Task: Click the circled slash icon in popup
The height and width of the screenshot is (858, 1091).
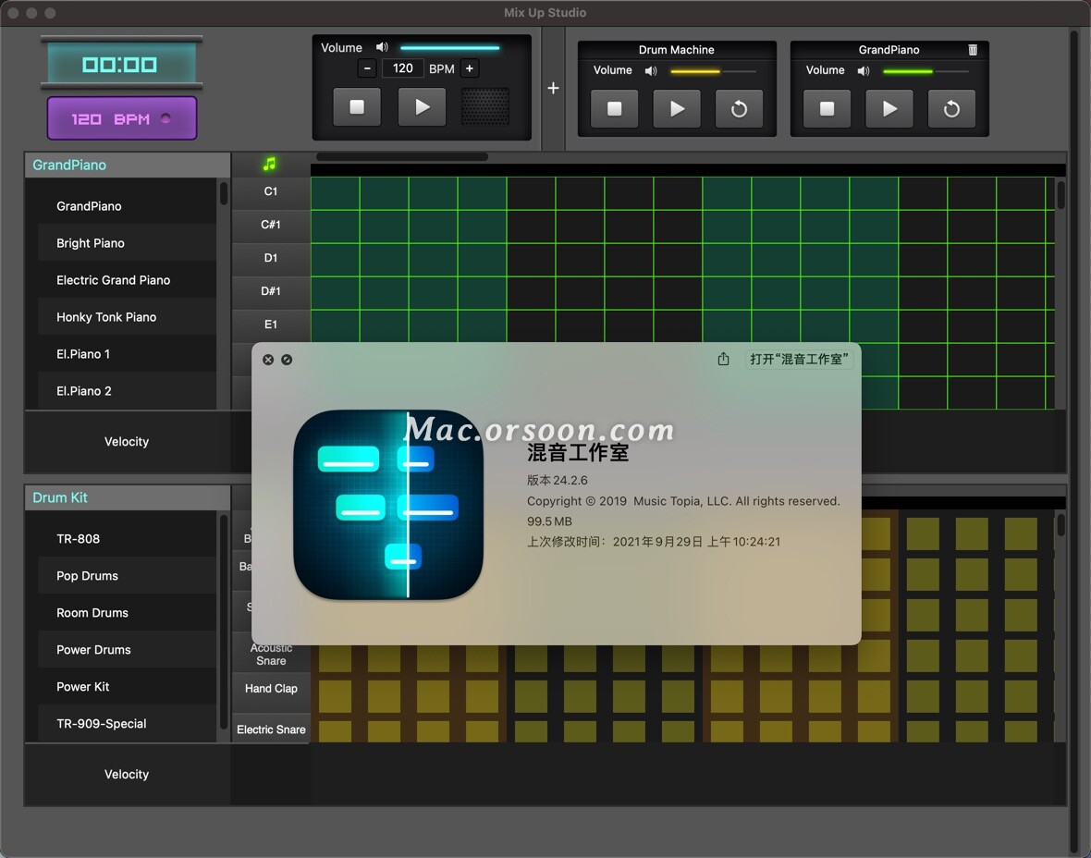Action: pyautogui.click(x=287, y=360)
